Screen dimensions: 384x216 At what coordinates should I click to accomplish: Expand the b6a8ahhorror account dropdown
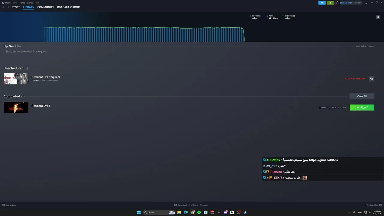pyautogui.click(x=350, y=3)
